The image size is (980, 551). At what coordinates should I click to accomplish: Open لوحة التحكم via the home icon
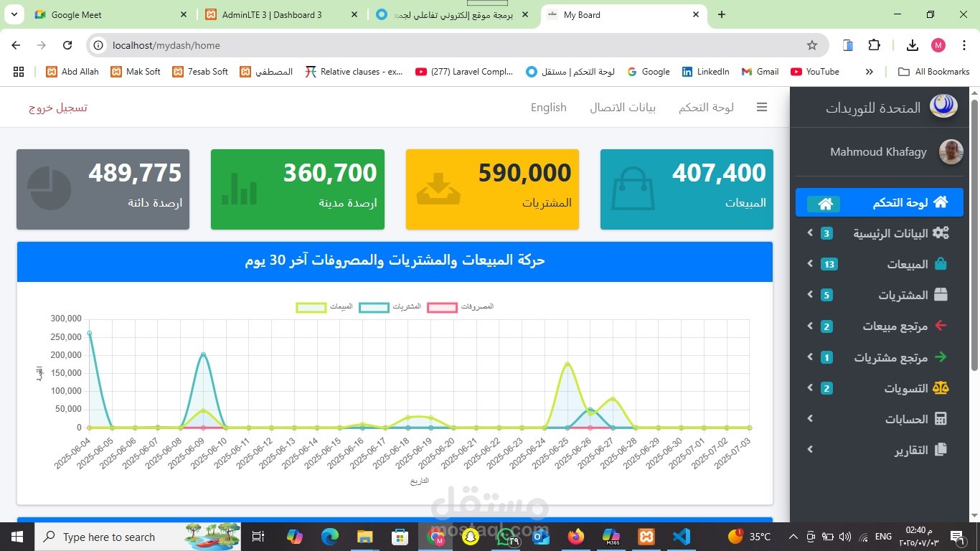coord(824,202)
